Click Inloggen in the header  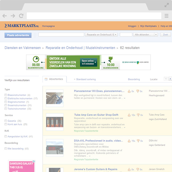click(x=132, y=26)
